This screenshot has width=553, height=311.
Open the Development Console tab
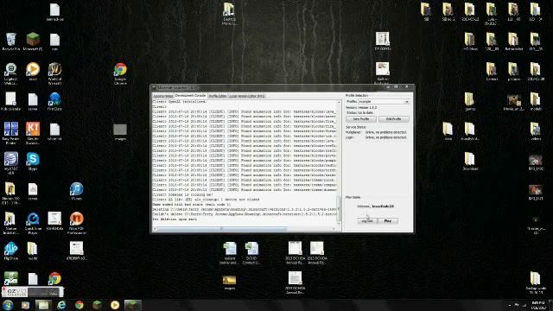click(190, 96)
